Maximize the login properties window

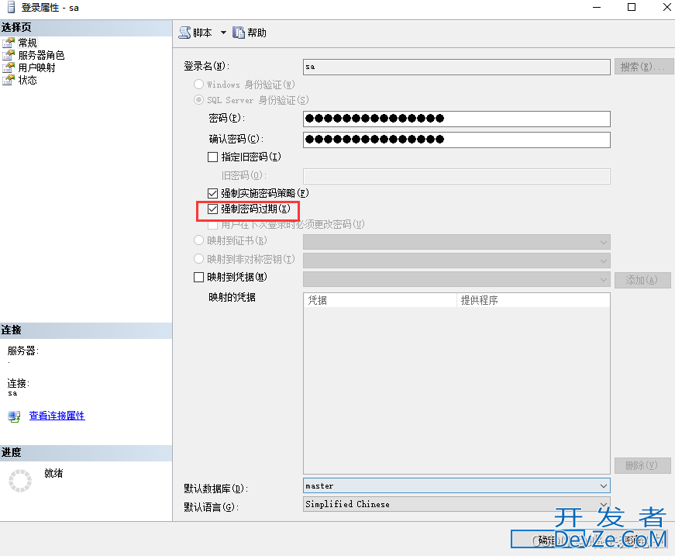point(632,7)
